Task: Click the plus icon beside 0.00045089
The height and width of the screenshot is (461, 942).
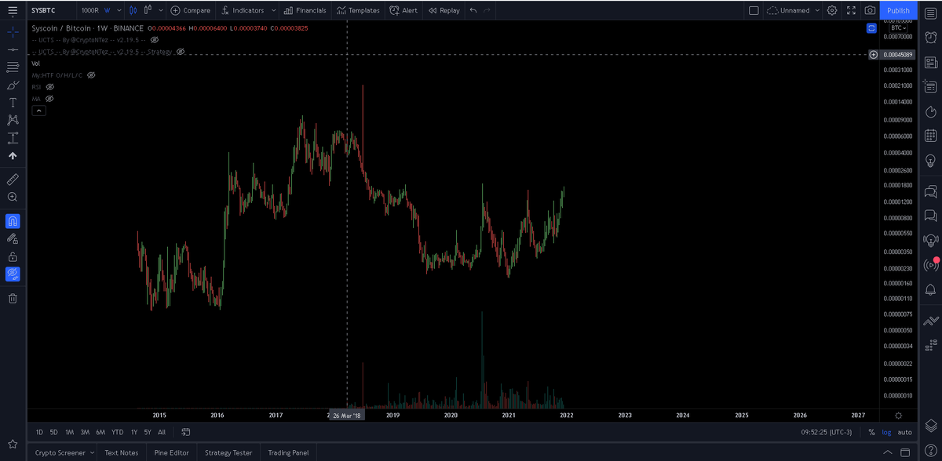Action: point(874,55)
